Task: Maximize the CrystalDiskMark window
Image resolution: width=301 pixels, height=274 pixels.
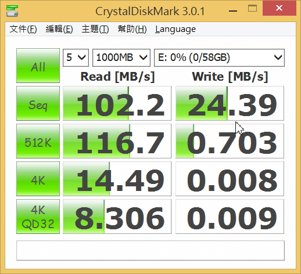Action: pos(252,9)
